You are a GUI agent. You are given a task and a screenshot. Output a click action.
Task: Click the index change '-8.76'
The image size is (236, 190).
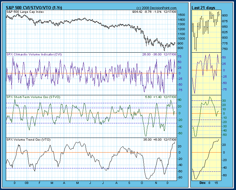pos(147,12)
